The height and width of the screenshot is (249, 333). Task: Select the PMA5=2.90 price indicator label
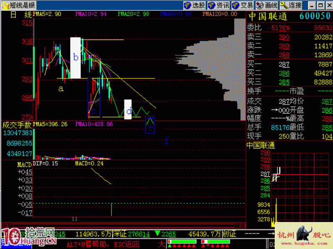47,14
